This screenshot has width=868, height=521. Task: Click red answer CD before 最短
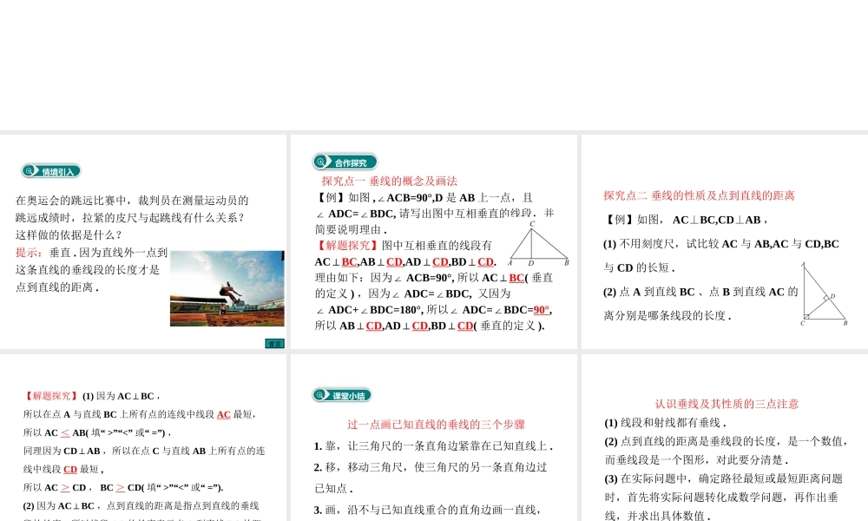coord(70,470)
